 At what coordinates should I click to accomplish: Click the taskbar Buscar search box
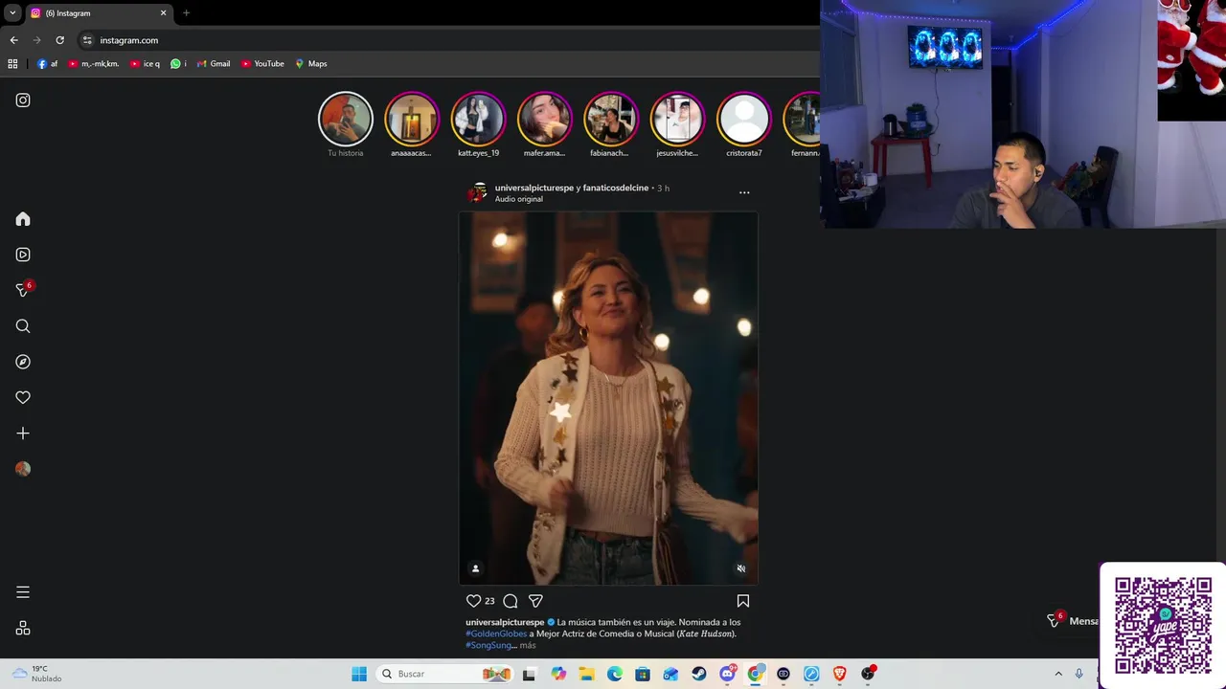pyautogui.click(x=446, y=674)
